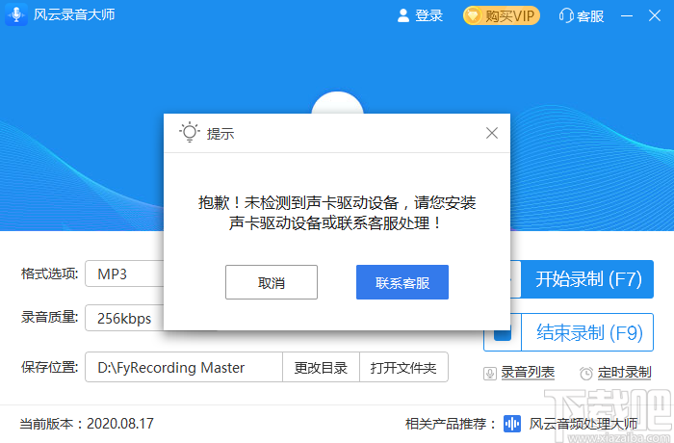
Task: Stop recording with 结束录制 (F9)
Action: click(x=587, y=332)
